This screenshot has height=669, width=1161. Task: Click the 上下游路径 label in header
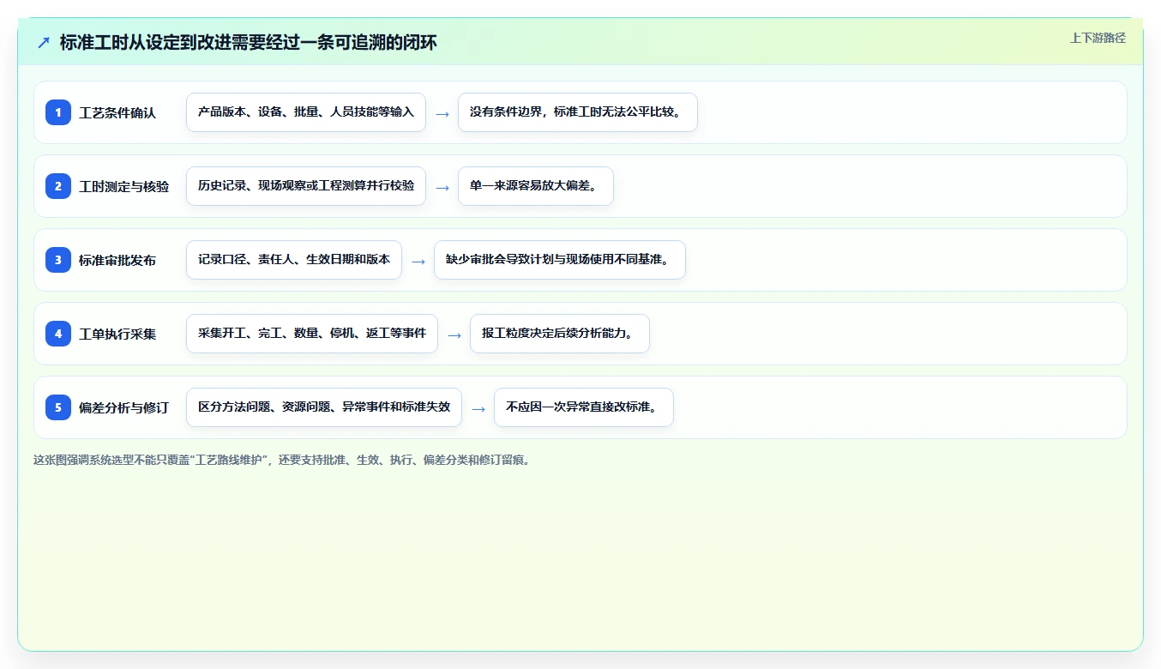(x=1098, y=39)
